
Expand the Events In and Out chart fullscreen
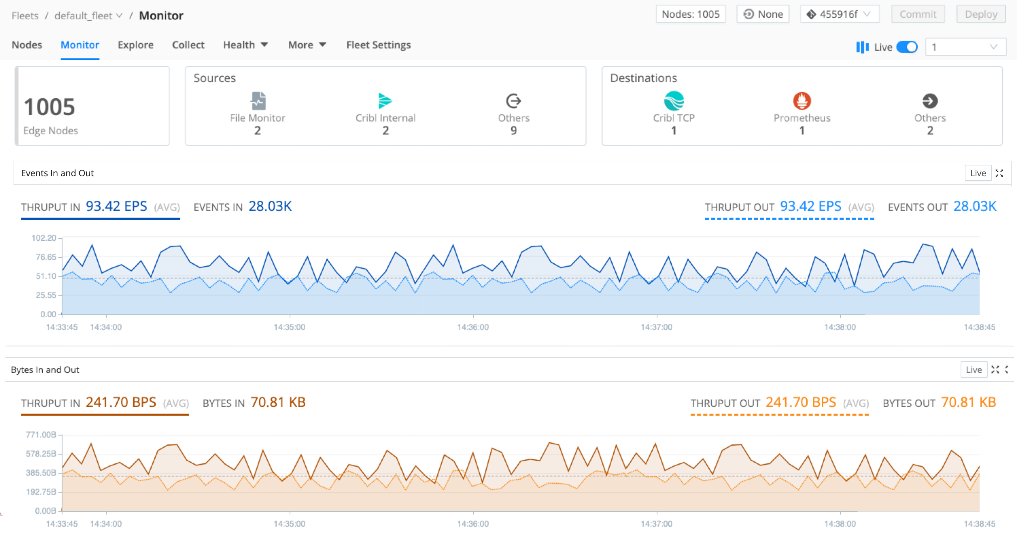(1000, 173)
